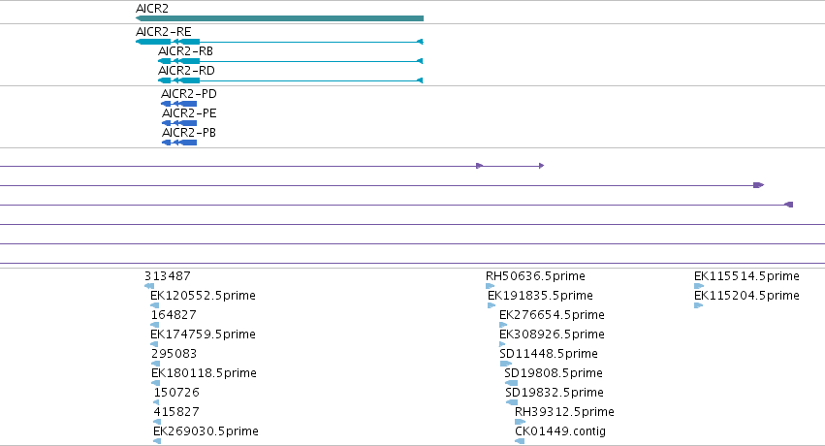This screenshot has width=825, height=446.
Task: Click the EK115204.5prime label
Action: click(746, 296)
